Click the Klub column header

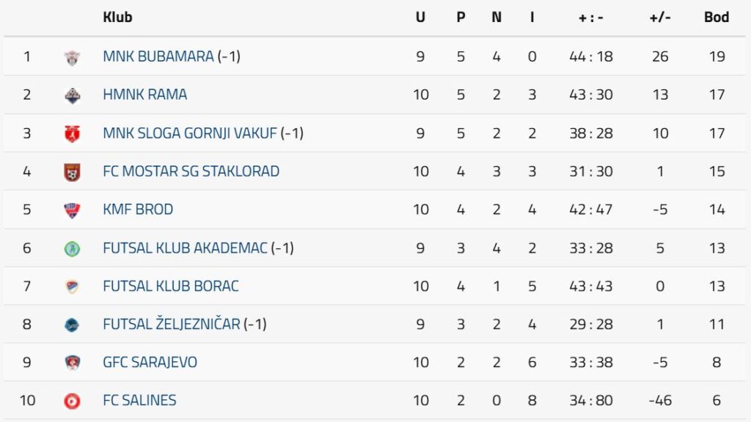pyautogui.click(x=118, y=17)
